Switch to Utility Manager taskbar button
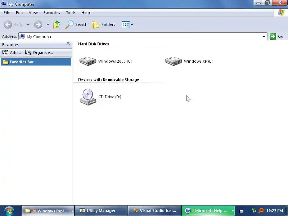The image size is (288, 216). pos(101,211)
